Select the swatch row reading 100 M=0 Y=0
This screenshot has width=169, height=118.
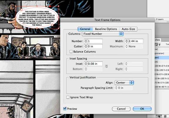pos(162,66)
